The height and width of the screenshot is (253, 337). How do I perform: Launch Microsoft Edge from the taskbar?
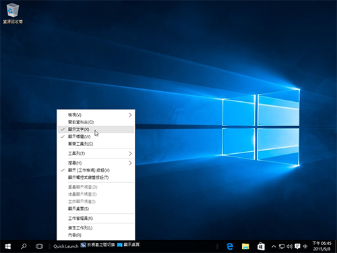click(230, 246)
